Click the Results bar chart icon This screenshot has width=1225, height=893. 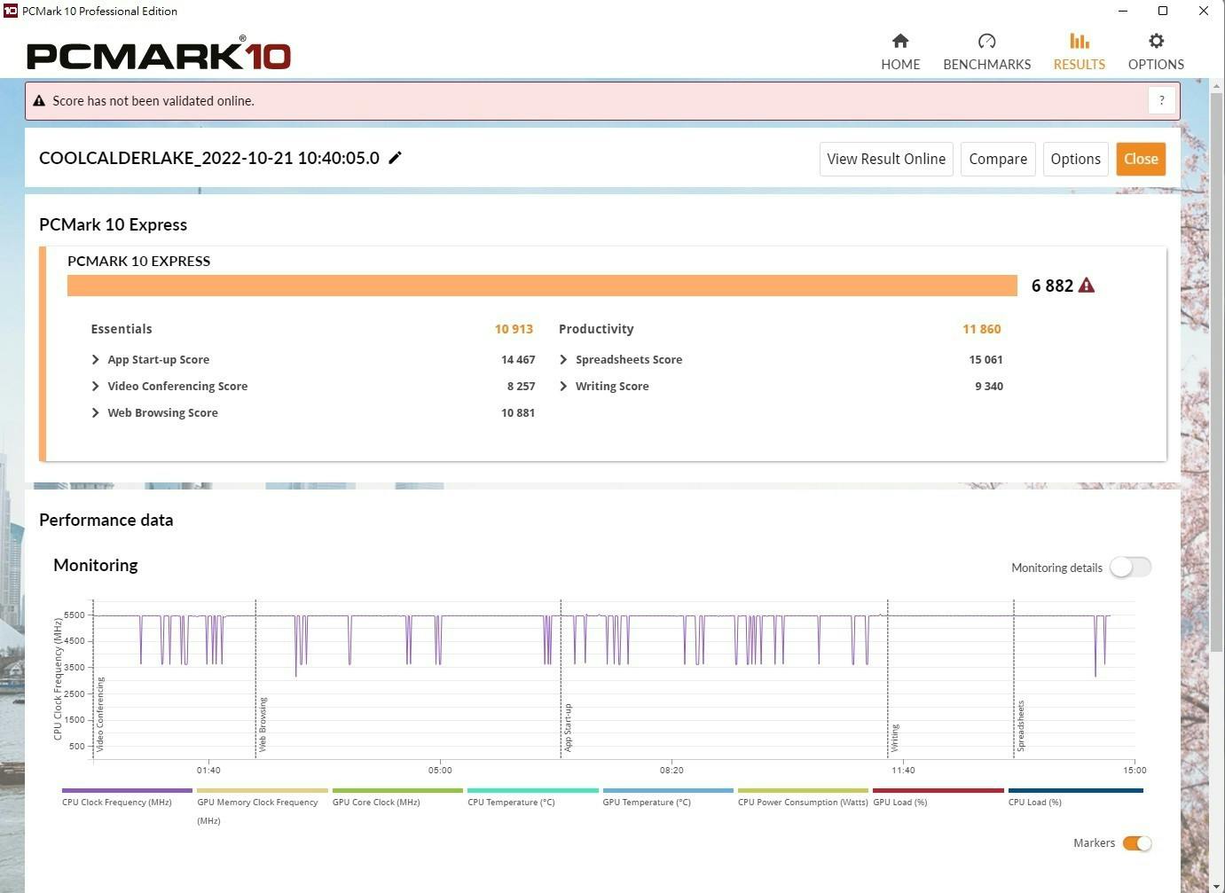click(1079, 42)
